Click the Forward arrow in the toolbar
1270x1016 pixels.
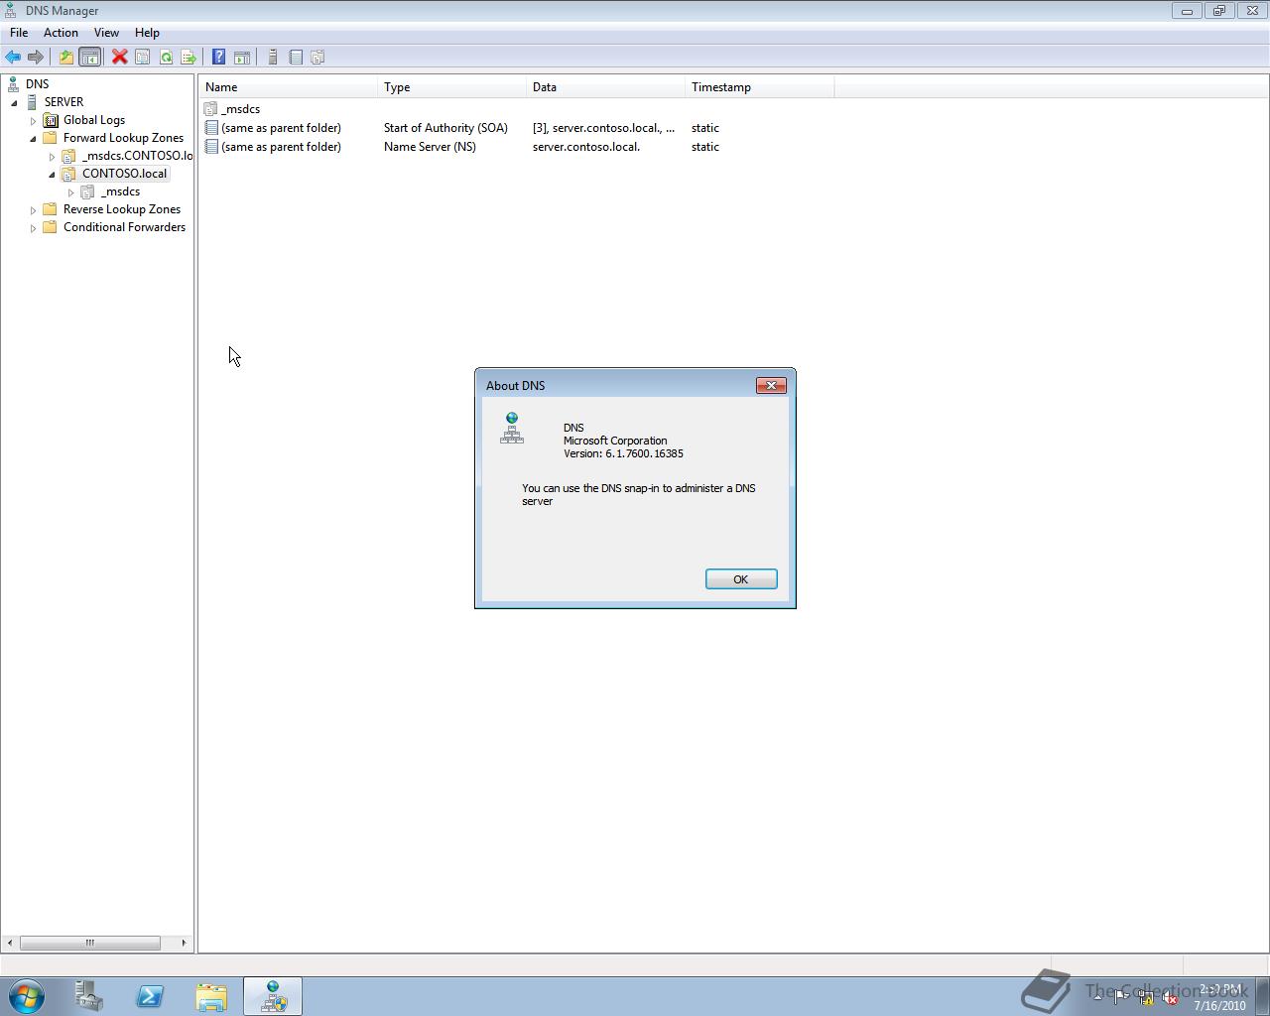(36, 58)
